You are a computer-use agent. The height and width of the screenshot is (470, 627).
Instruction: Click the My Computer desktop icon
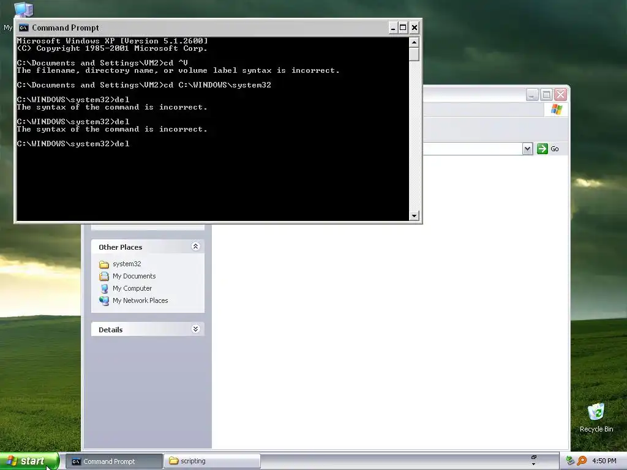coord(23,9)
